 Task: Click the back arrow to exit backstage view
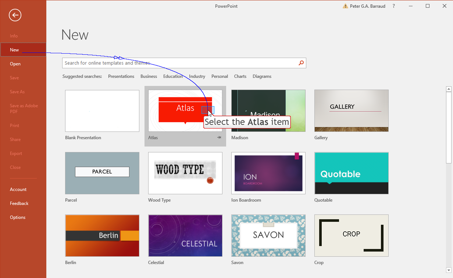coord(15,15)
